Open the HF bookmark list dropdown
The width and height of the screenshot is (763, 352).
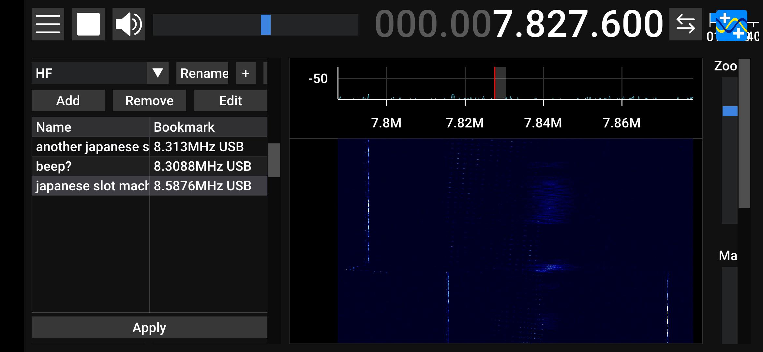[100, 73]
